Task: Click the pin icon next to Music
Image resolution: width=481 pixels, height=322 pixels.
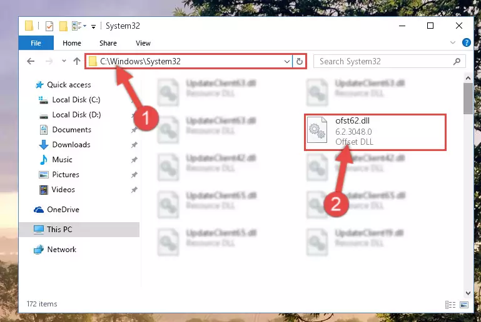Action: click(134, 160)
